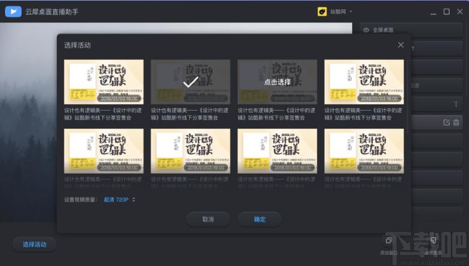
Task: Minimize the application window
Action: (x=433, y=11)
